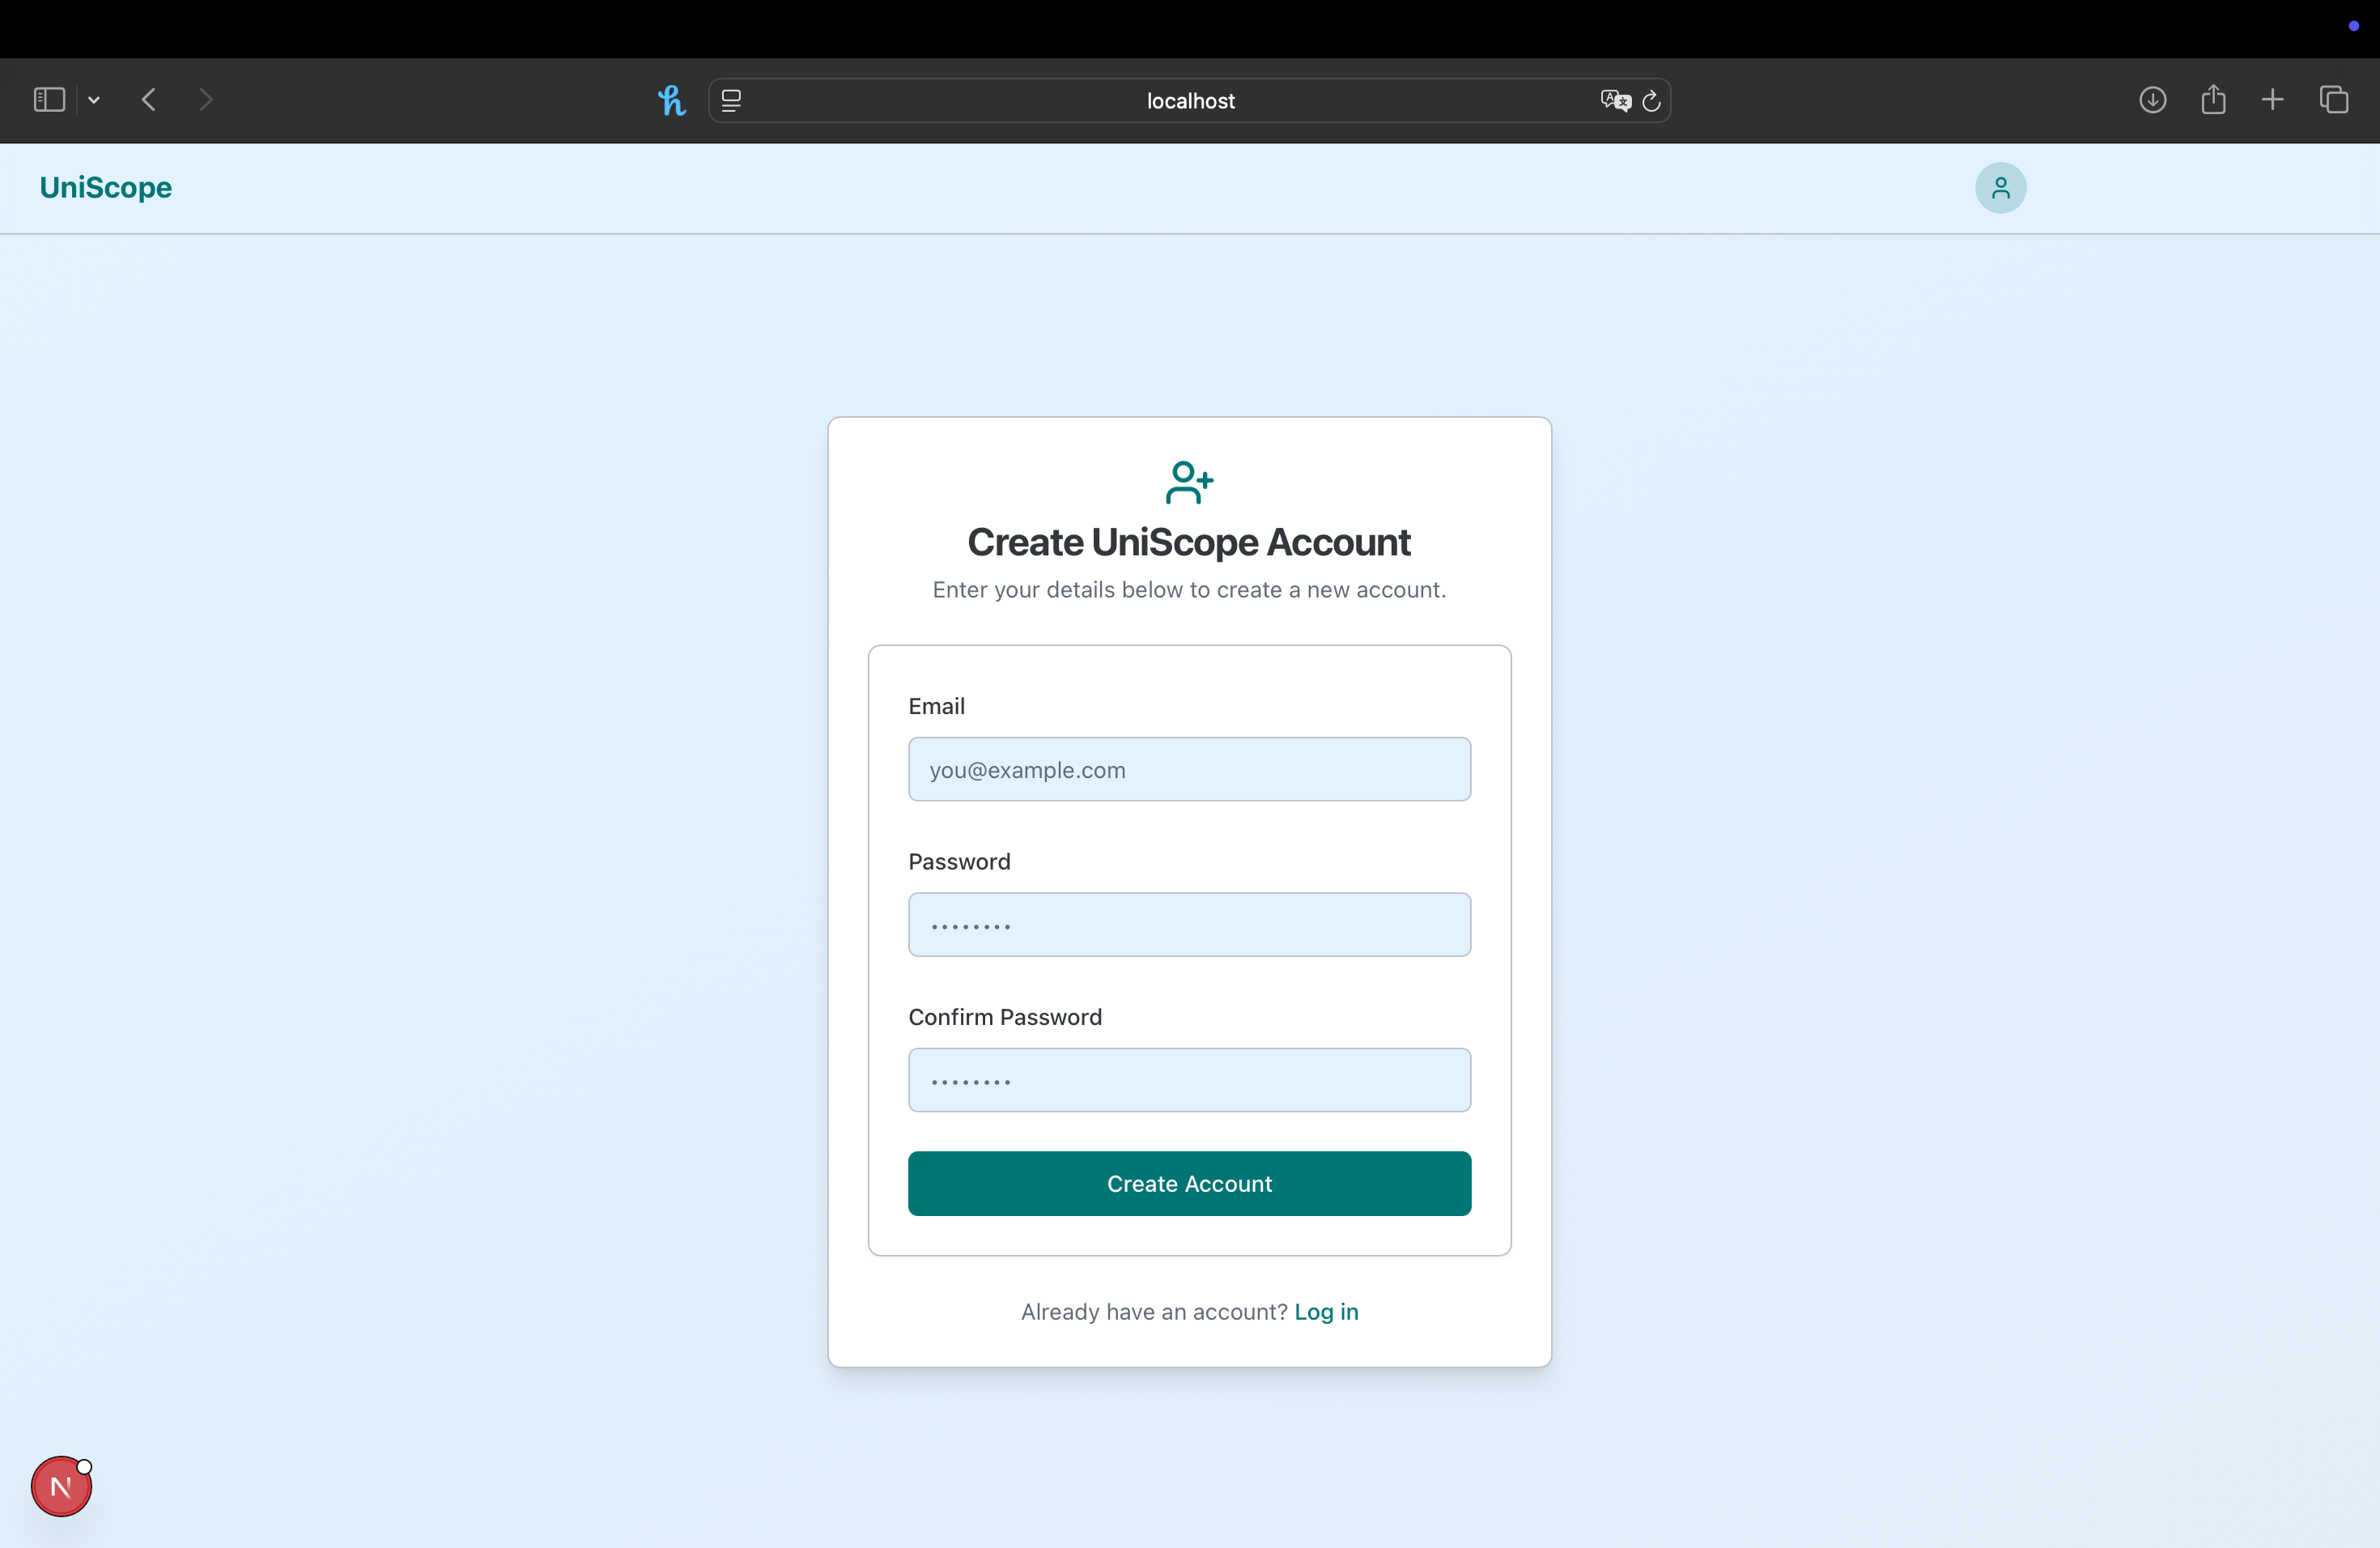Click the user profile avatar icon
The width and height of the screenshot is (2380, 1548).
click(x=2000, y=188)
